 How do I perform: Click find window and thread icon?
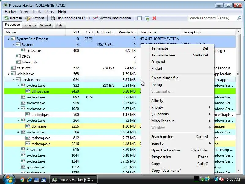point(147,18)
